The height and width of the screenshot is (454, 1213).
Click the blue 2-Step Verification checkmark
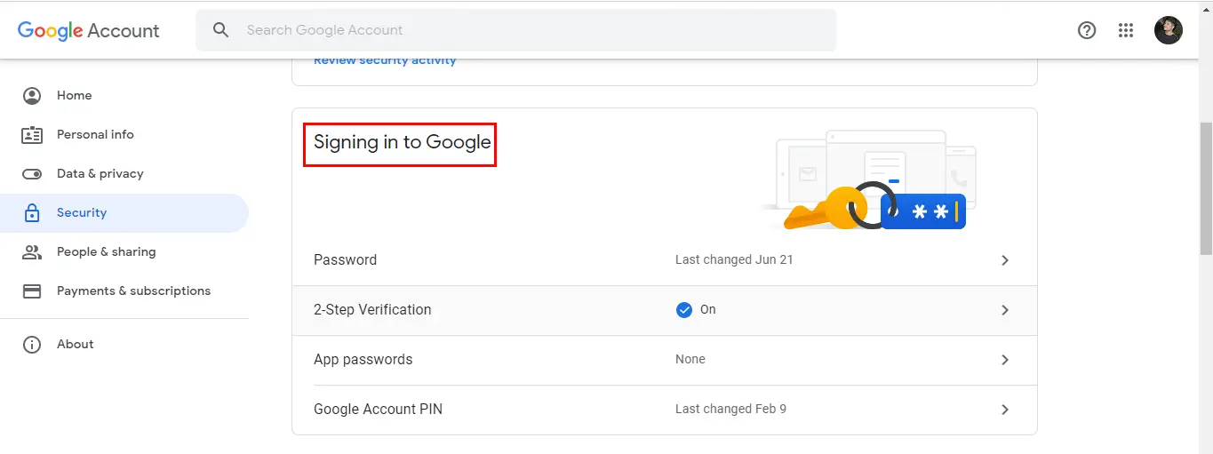point(683,310)
